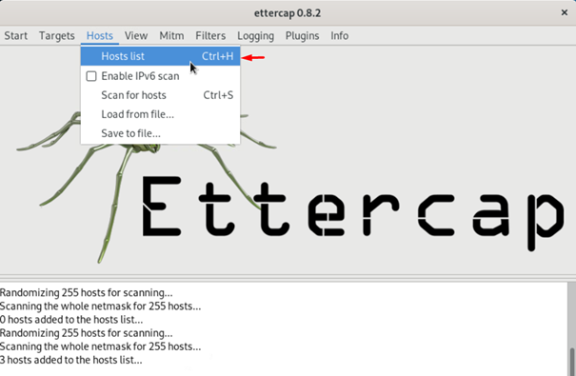Open the Filters menu
The width and height of the screenshot is (576, 376).
click(210, 35)
